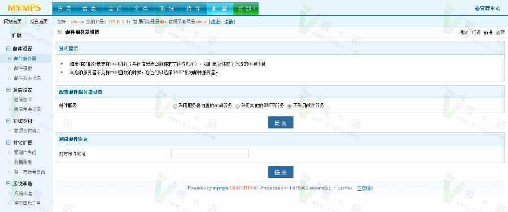
Task: Collapse the 在线支付 sidebar section
Action: point(8,121)
